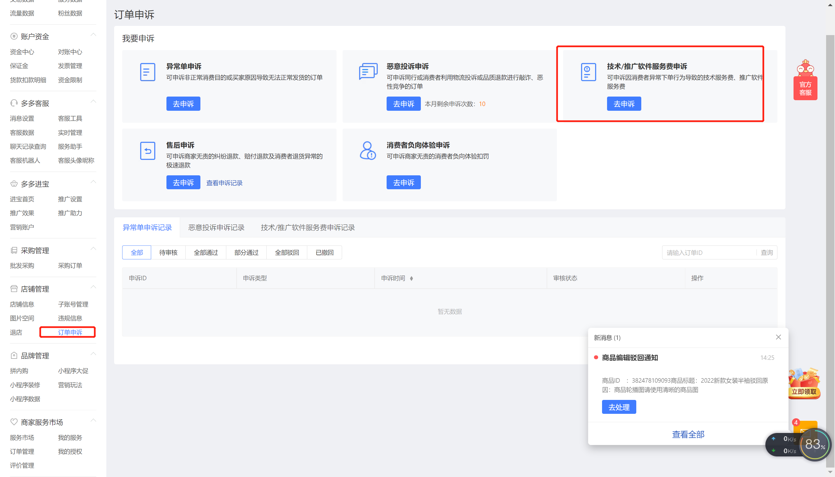Click the 消费者负向体验申诉 person icon
Viewport: 835px width, 477px height.
[368, 151]
